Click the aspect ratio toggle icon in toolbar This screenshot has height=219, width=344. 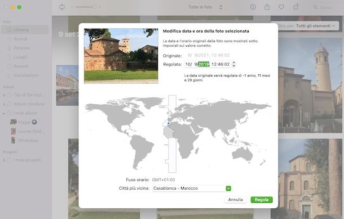(x=62, y=7)
